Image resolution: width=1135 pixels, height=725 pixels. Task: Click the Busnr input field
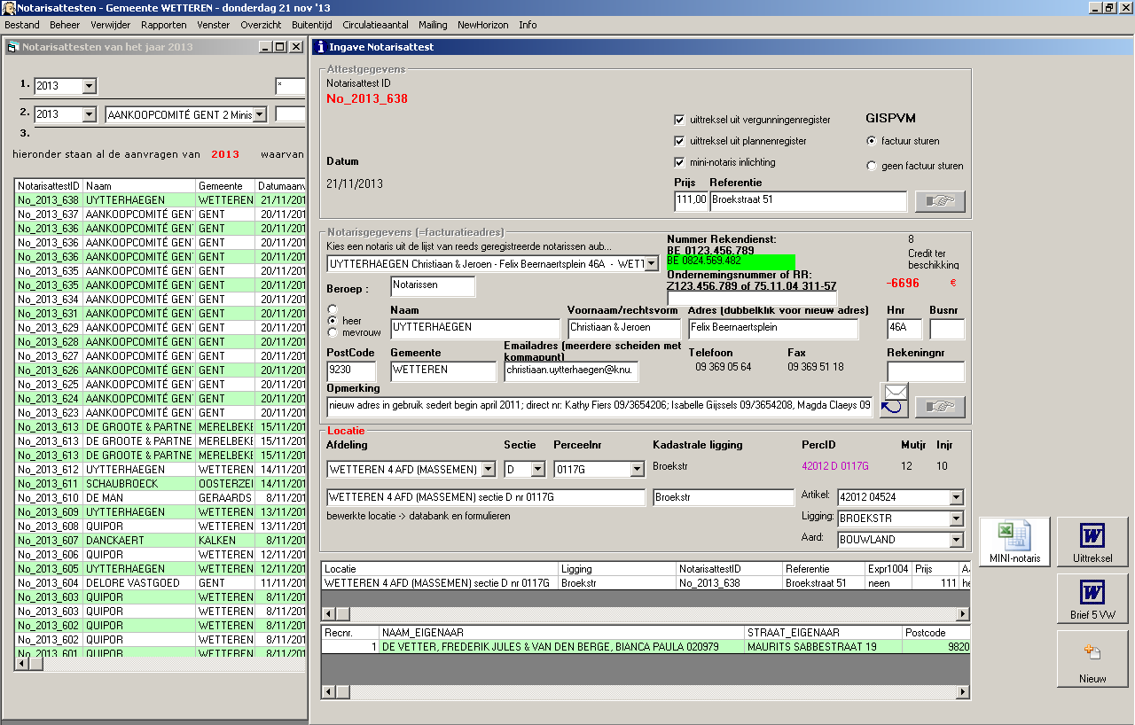tap(947, 329)
